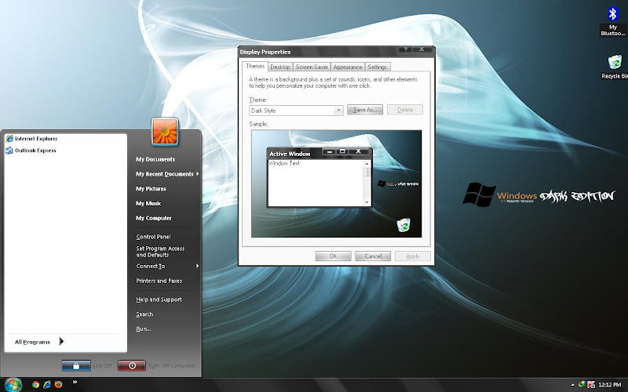The image size is (628, 392).
Task: Launch Google Chrome from quick launch
Action: (35, 385)
